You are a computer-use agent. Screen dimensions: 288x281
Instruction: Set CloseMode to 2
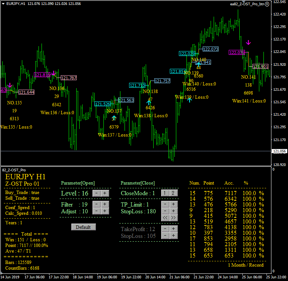pos(173,193)
